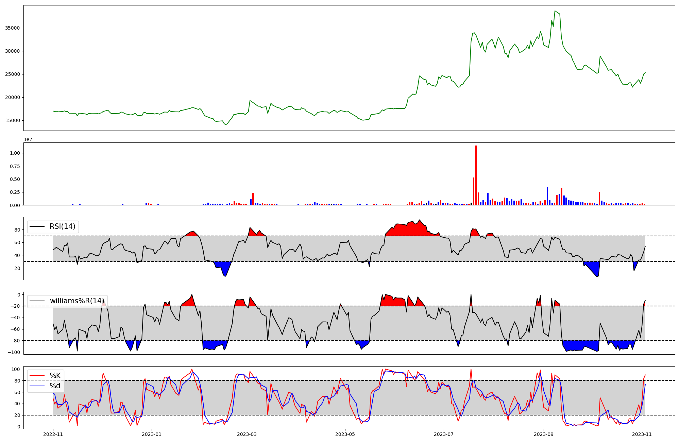Click the 15000 price axis tick label
Screen dimensions: 680x442
(12, 120)
